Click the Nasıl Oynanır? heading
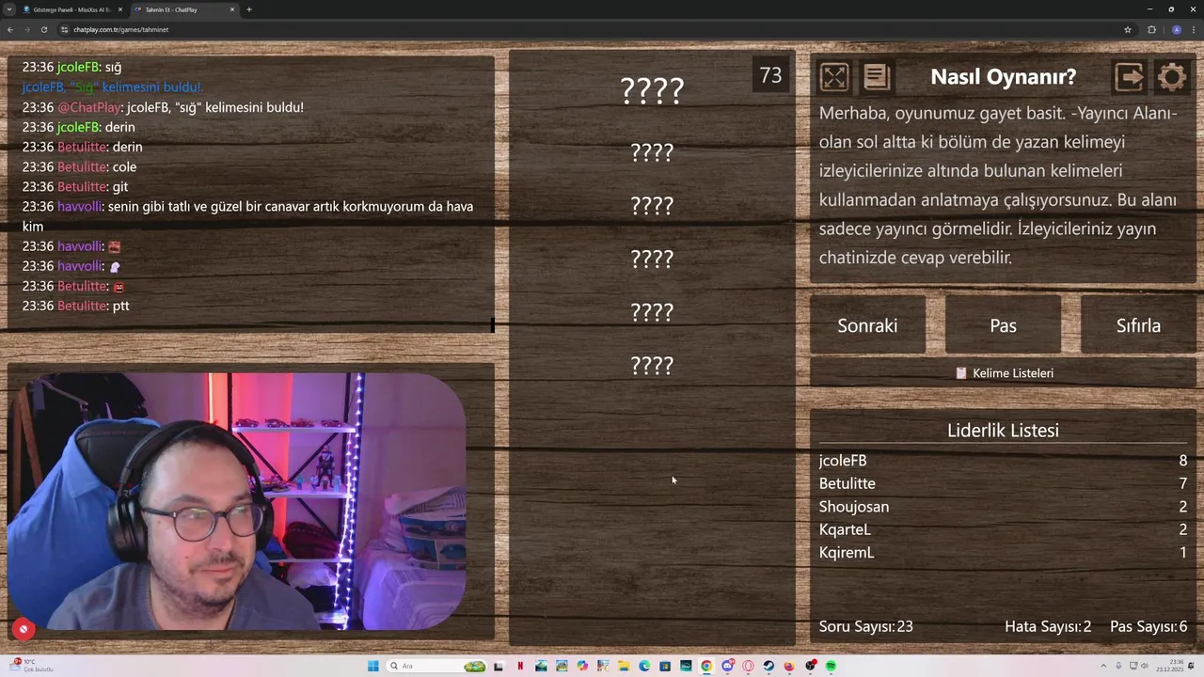The width and height of the screenshot is (1204, 677). [1003, 77]
